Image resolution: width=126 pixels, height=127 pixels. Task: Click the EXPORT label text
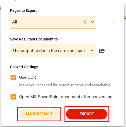[87, 114]
